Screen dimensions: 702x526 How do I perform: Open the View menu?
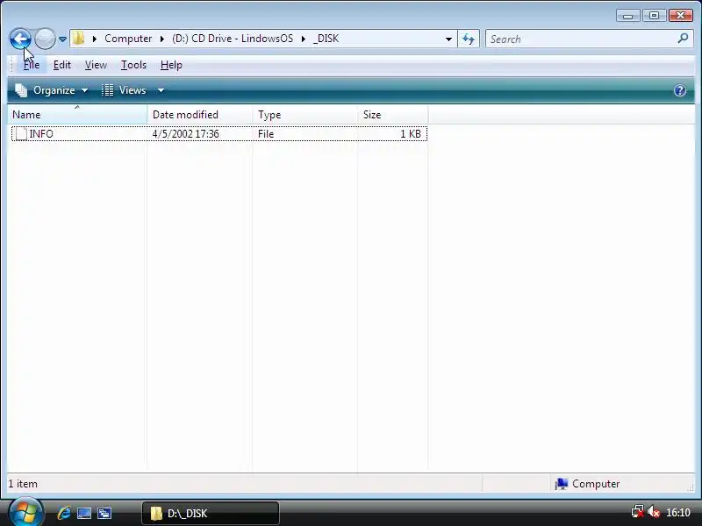pos(96,65)
